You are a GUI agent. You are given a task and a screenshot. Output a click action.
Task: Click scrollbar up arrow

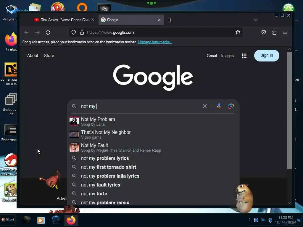289,49
